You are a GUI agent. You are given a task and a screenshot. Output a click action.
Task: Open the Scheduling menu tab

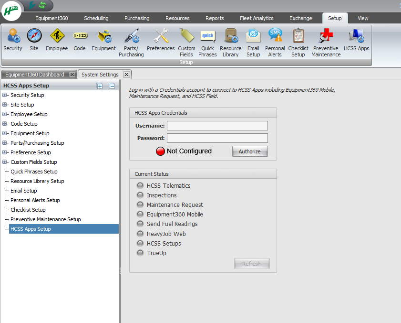(x=96, y=18)
